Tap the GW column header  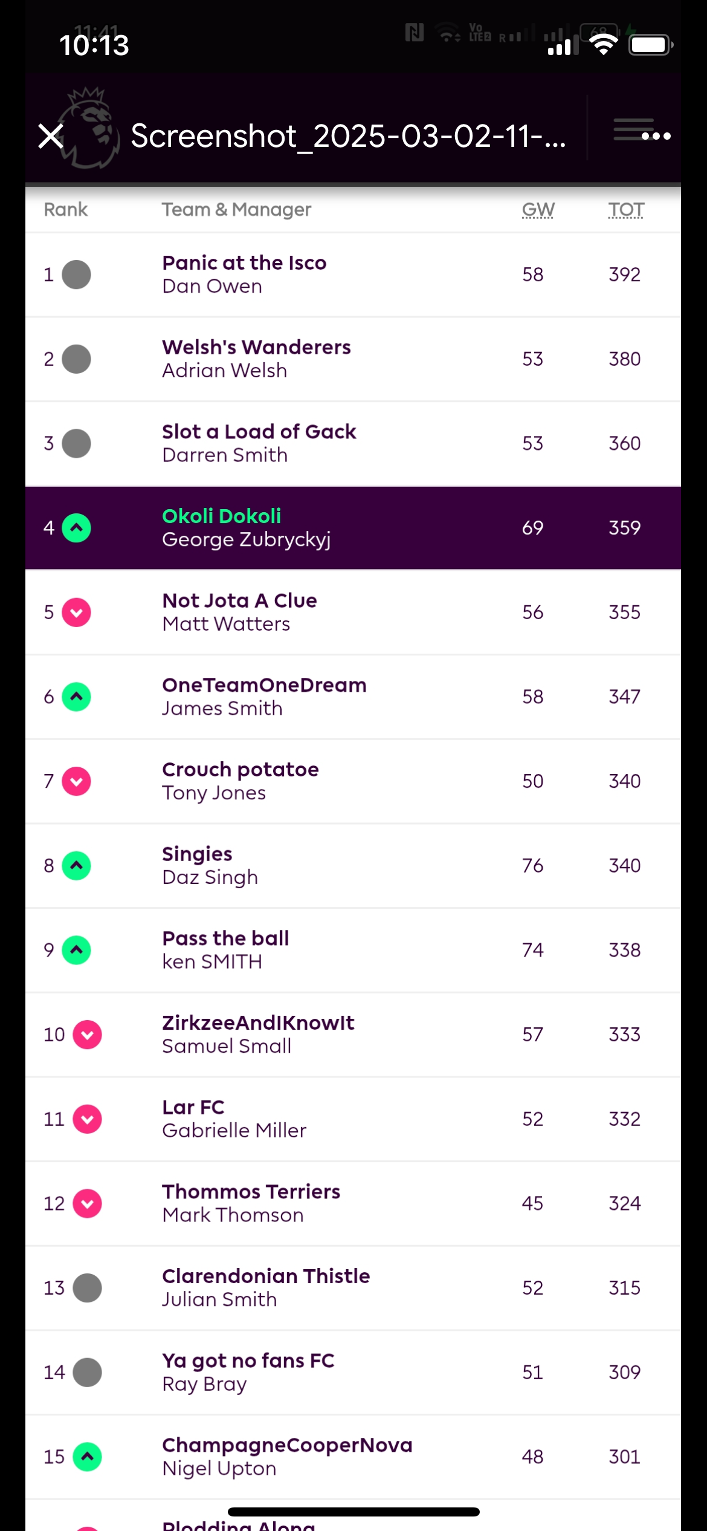(x=538, y=210)
